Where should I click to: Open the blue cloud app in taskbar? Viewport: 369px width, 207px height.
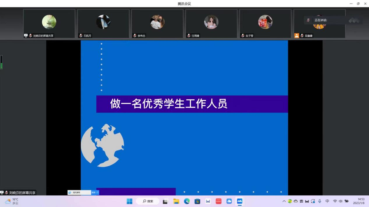tap(229, 201)
